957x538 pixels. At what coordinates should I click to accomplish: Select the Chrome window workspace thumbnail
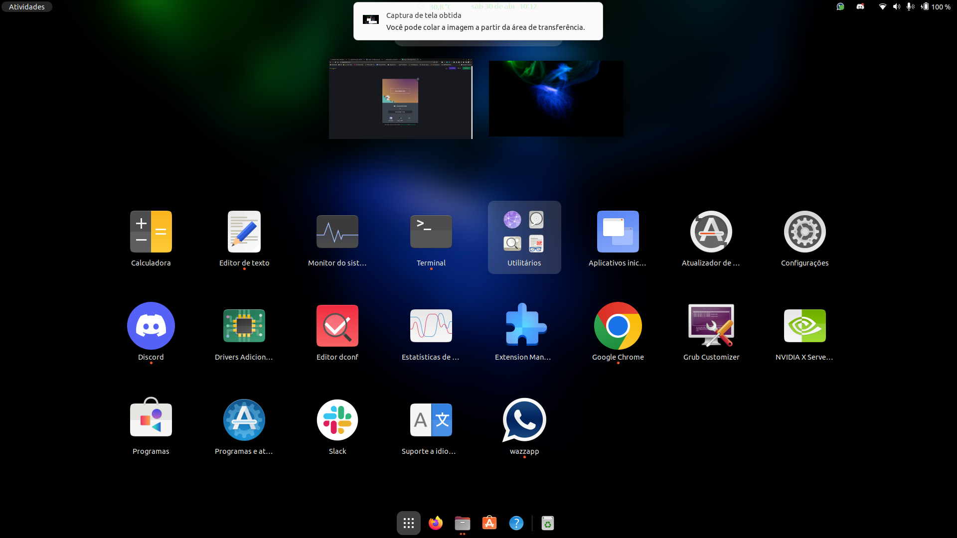point(400,99)
